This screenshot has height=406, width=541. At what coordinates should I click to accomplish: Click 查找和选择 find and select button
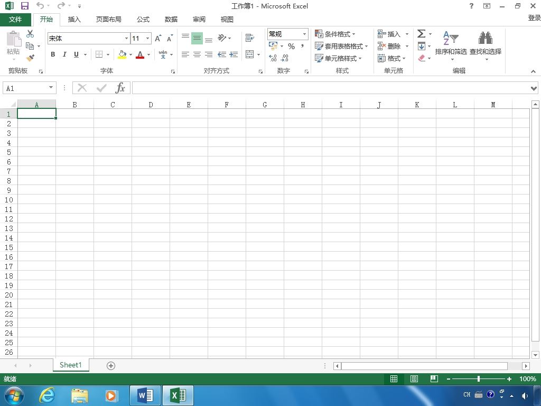pos(486,45)
